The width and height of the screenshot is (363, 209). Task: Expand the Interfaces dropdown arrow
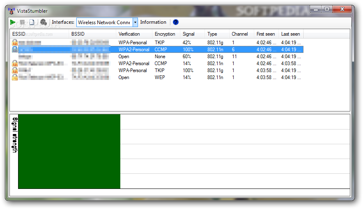pyautogui.click(x=135, y=23)
